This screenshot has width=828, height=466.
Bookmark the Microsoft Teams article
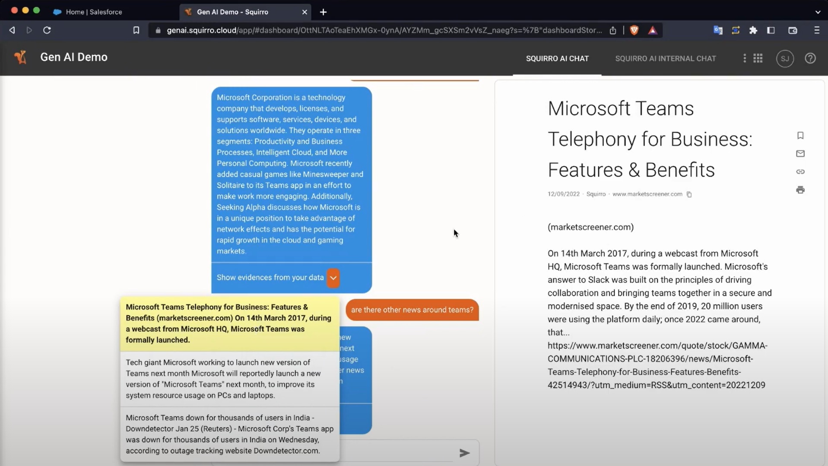(800, 136)
